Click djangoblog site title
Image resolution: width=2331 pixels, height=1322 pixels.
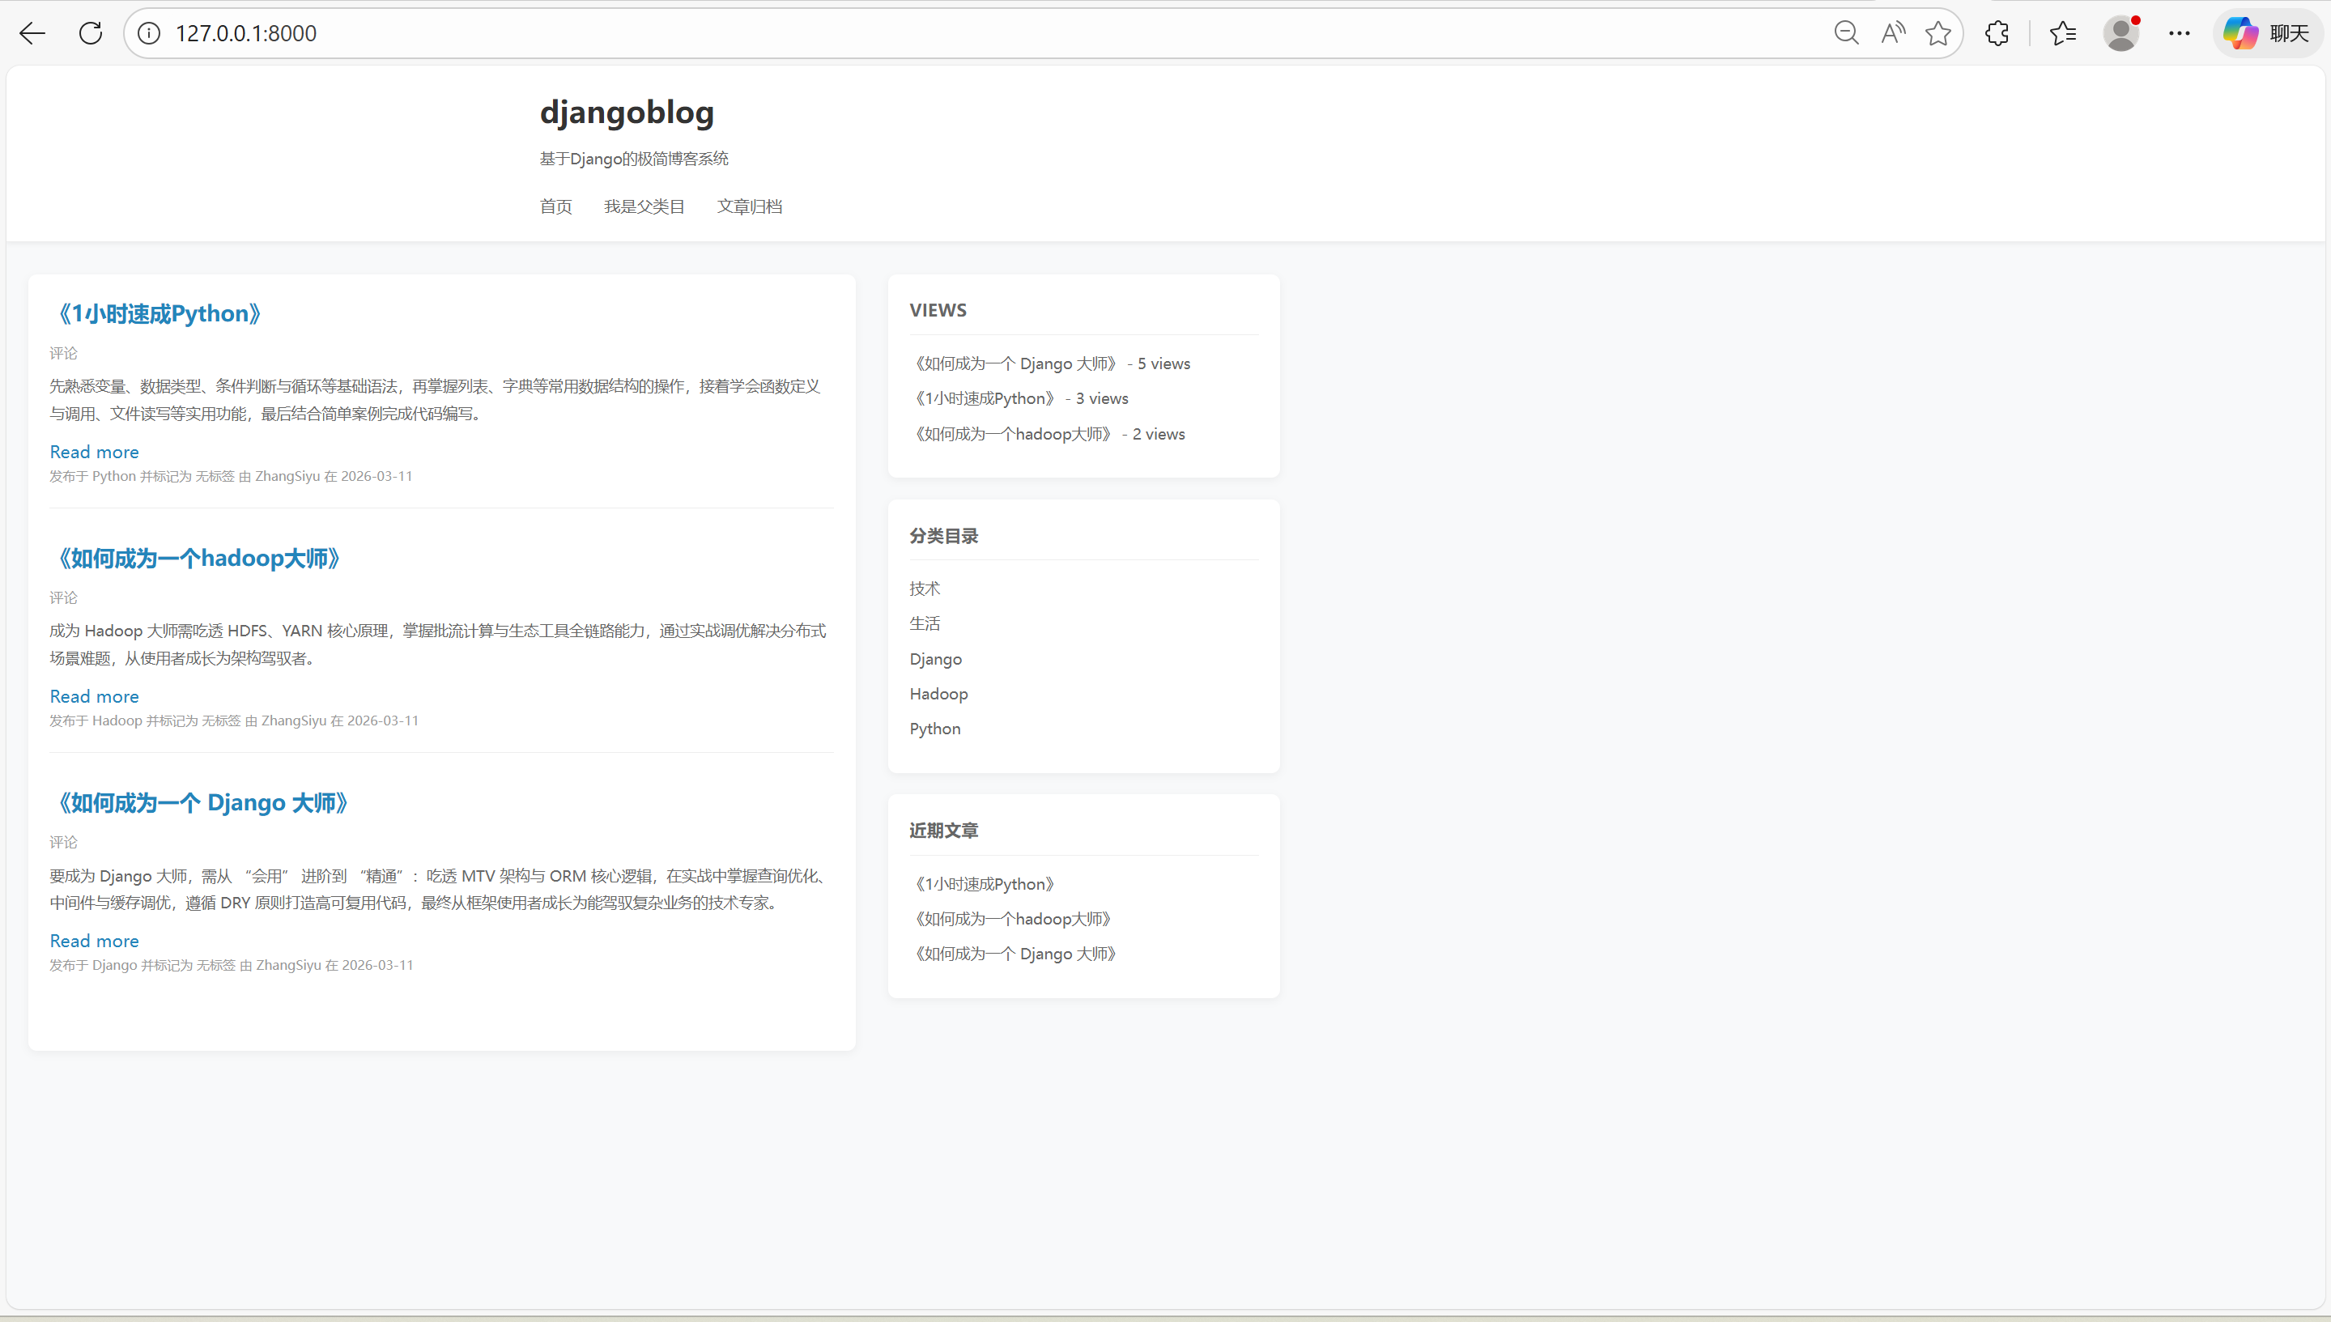[627, 113]
